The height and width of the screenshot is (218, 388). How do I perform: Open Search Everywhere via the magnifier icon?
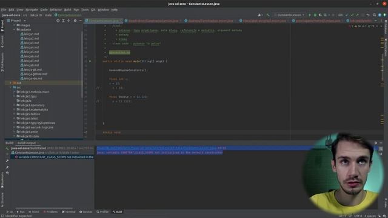pos(375,15)
